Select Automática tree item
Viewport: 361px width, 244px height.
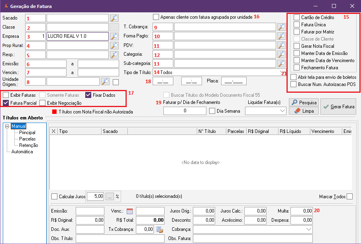click(x=22, y=152)
